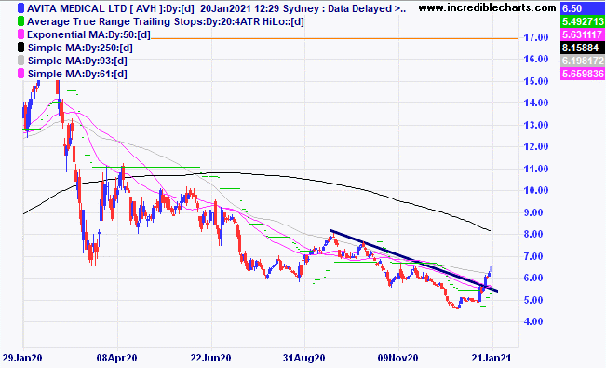This screenshot has height=368, width=606.
Task: Click the 9.00 price axis label
Action: click(533, 212)
